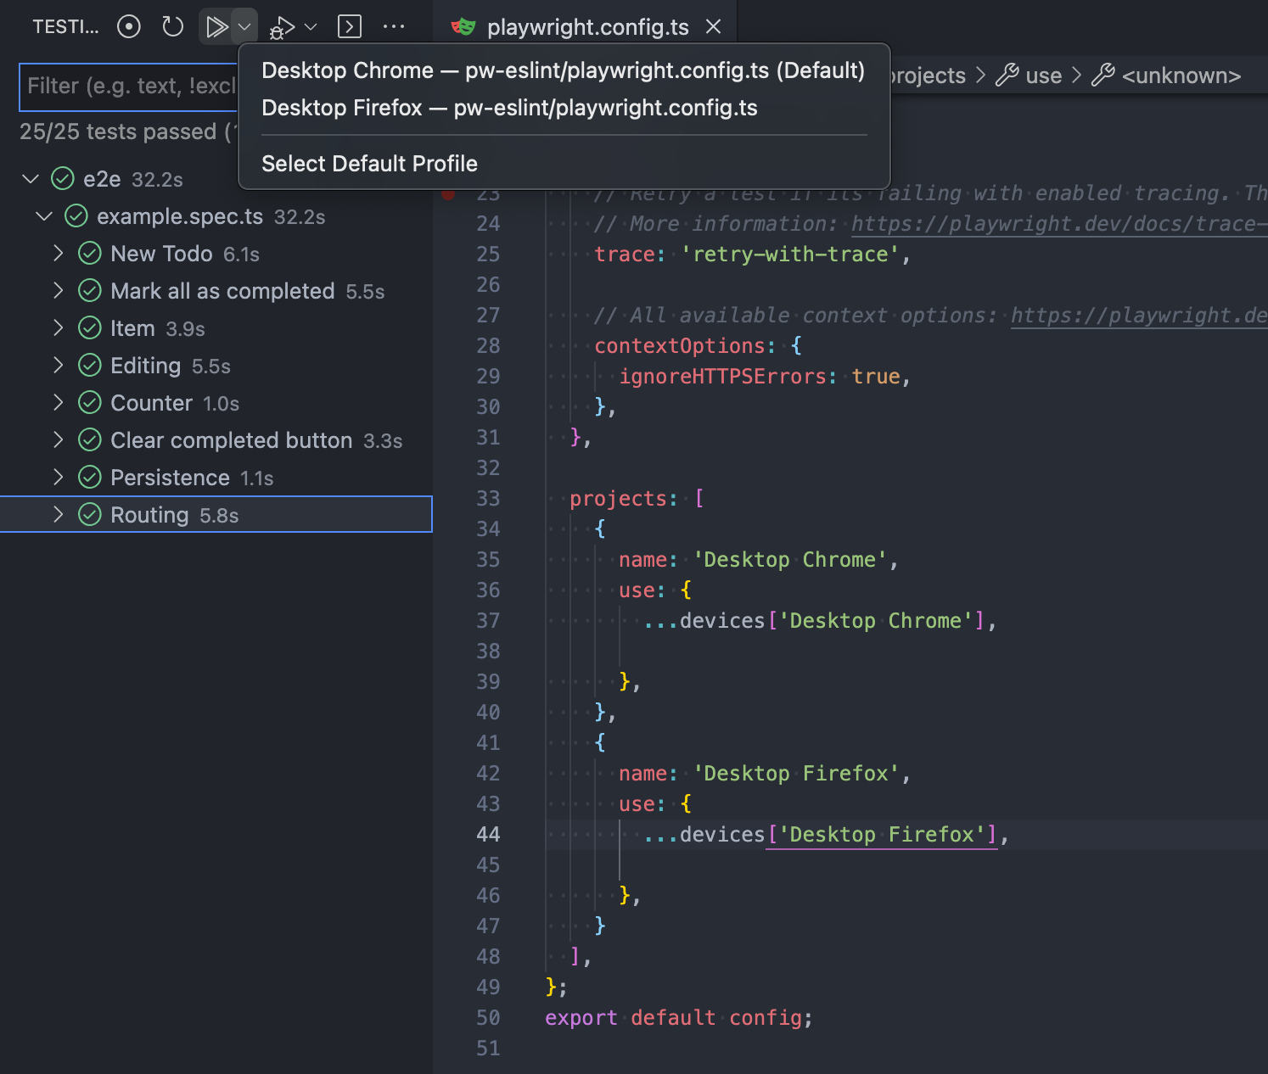This screenshot has height=1074, width=1268.
Task: Collapse the e2e folder node
Action: [x=31, y=179]
